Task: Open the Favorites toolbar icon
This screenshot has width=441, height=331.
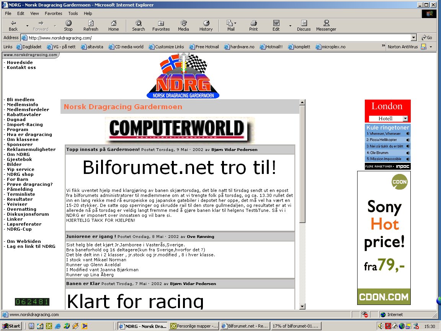Action: click(x=161, y=26)
